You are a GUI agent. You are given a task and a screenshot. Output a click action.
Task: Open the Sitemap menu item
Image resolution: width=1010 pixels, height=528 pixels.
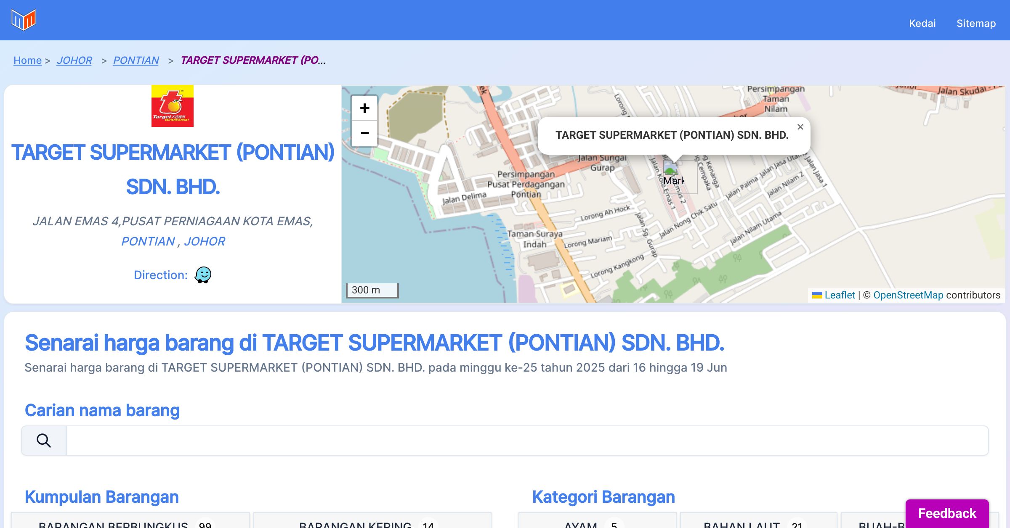pyautogui.click(x=976, y=23)
